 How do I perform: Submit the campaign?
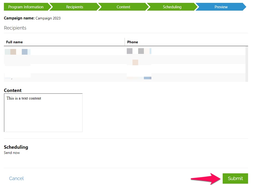click(235, 178)
